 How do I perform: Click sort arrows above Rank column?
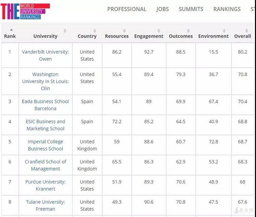click(x=11, y=30)
